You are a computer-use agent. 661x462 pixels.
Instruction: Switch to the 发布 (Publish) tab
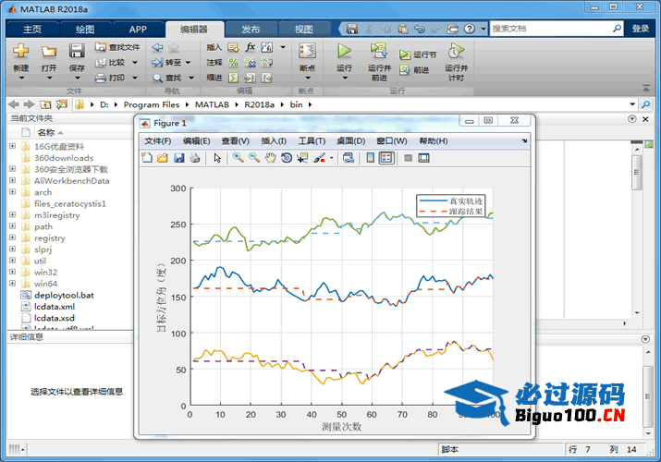[251, 29]
